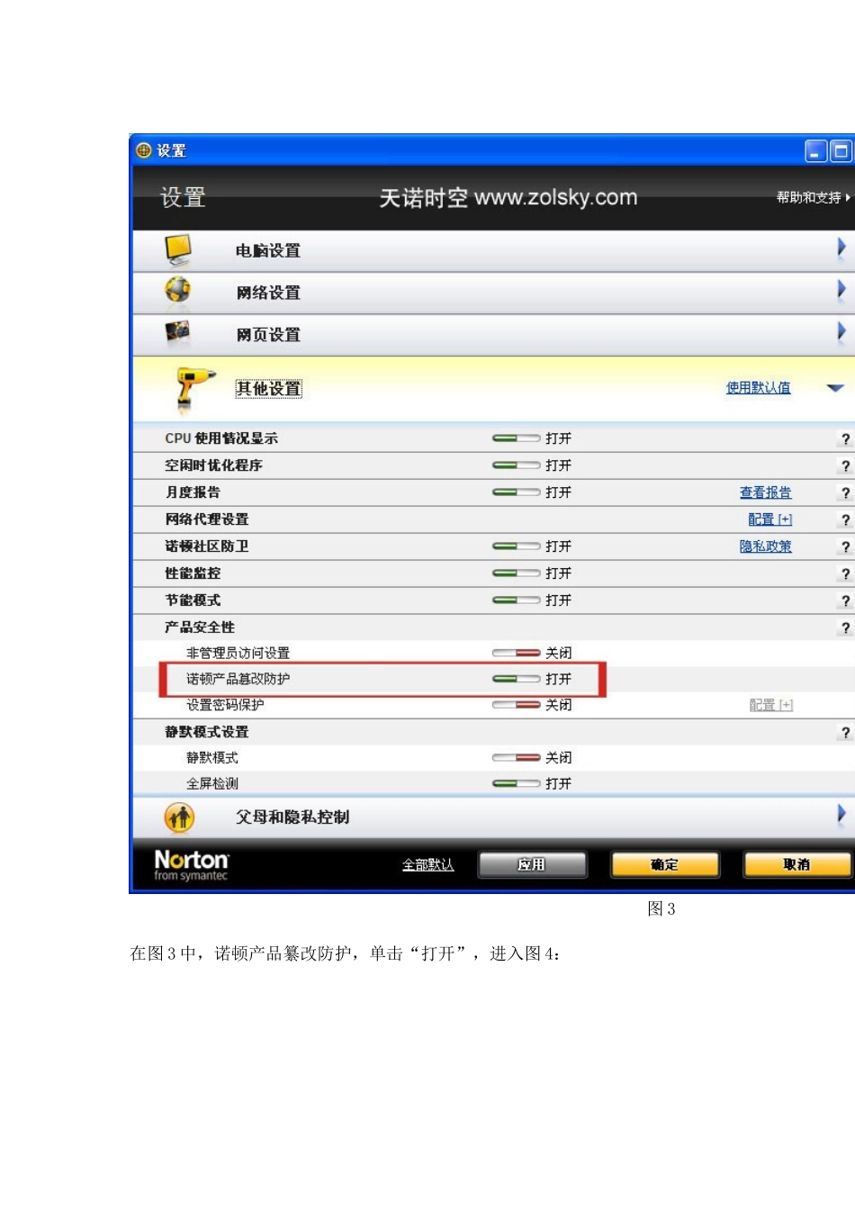Open help question mark for 网络代理设置
The image size is (855, 1210).
(845, 519)
